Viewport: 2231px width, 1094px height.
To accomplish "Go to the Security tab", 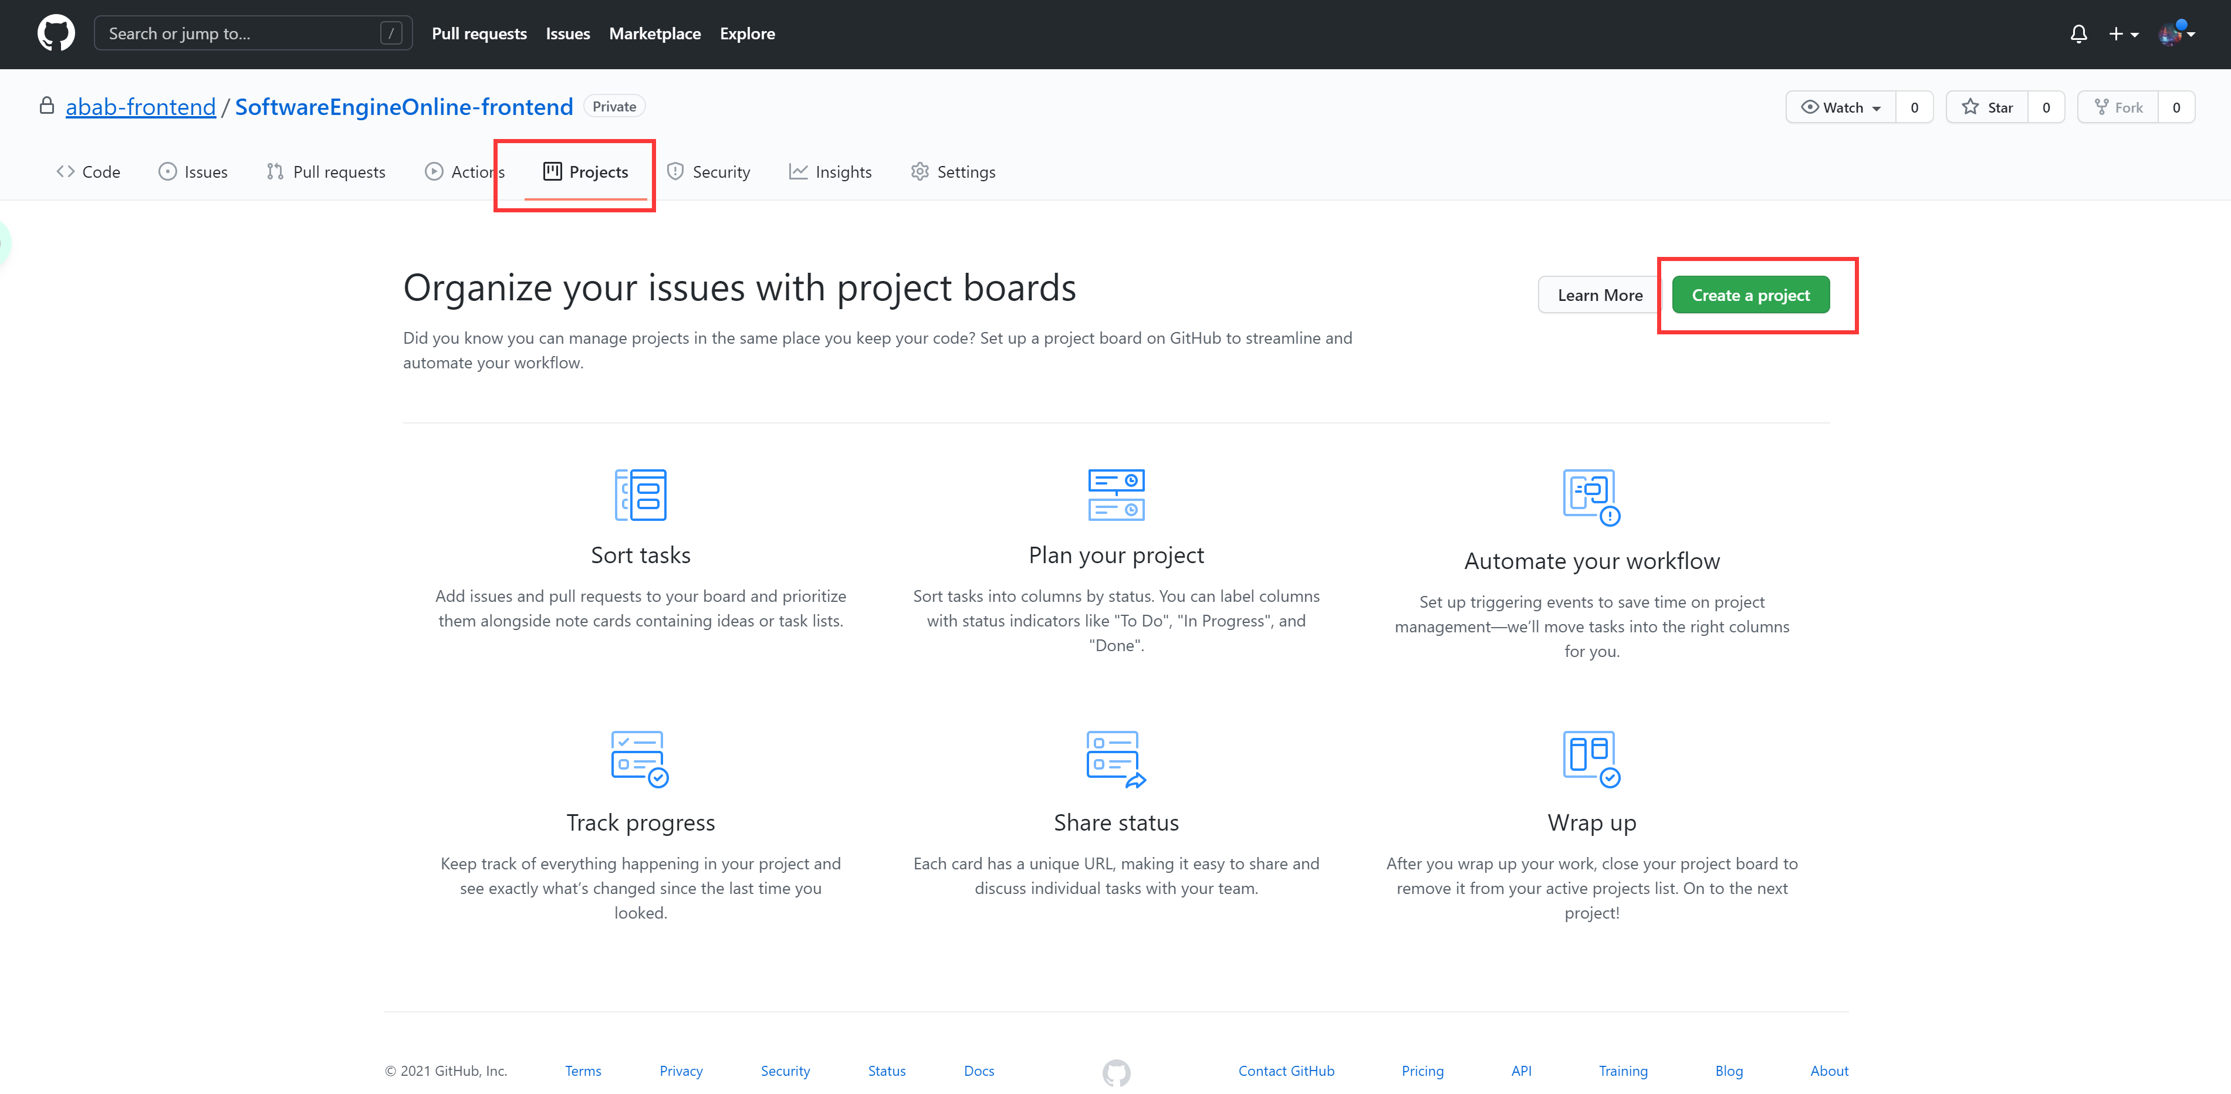I will point(708,171).
